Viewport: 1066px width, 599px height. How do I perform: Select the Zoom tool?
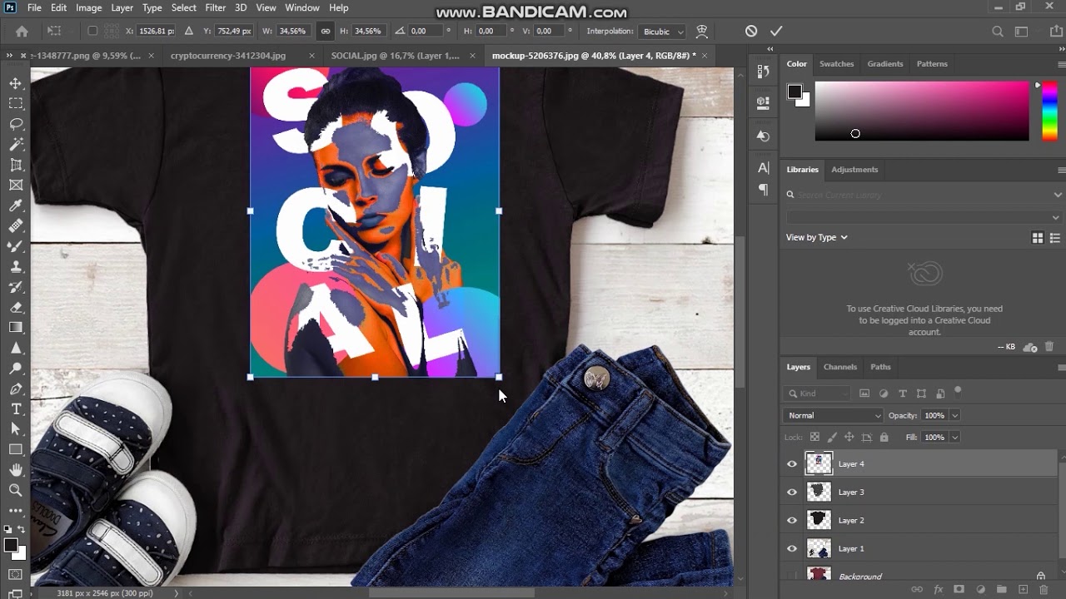pos(16,491)
